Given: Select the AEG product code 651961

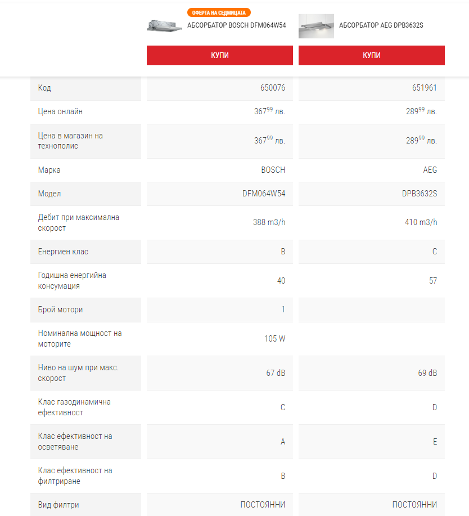Looking at the screenshot, I should click(x=425, y=88).
